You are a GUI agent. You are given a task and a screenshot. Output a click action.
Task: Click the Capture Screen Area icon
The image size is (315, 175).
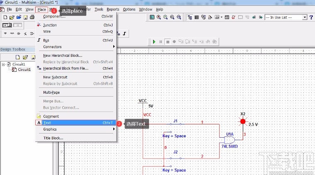240,17
